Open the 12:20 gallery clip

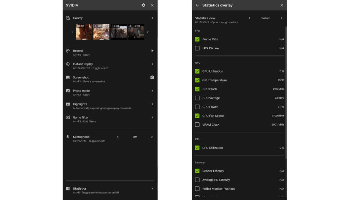(119, 32)
